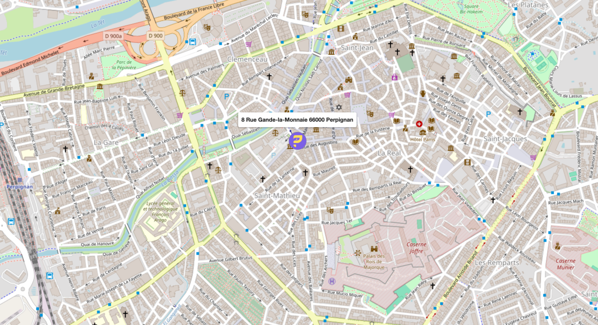Viewport: 598px width, 325px height.
Task: Click the D 900a road shield
Action: click(x=113, y=36)
